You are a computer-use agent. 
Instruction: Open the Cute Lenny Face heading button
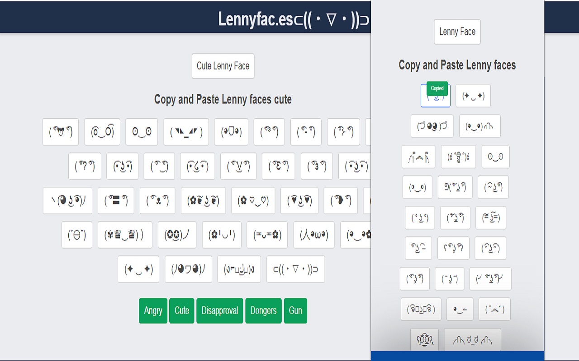point(223,66)
